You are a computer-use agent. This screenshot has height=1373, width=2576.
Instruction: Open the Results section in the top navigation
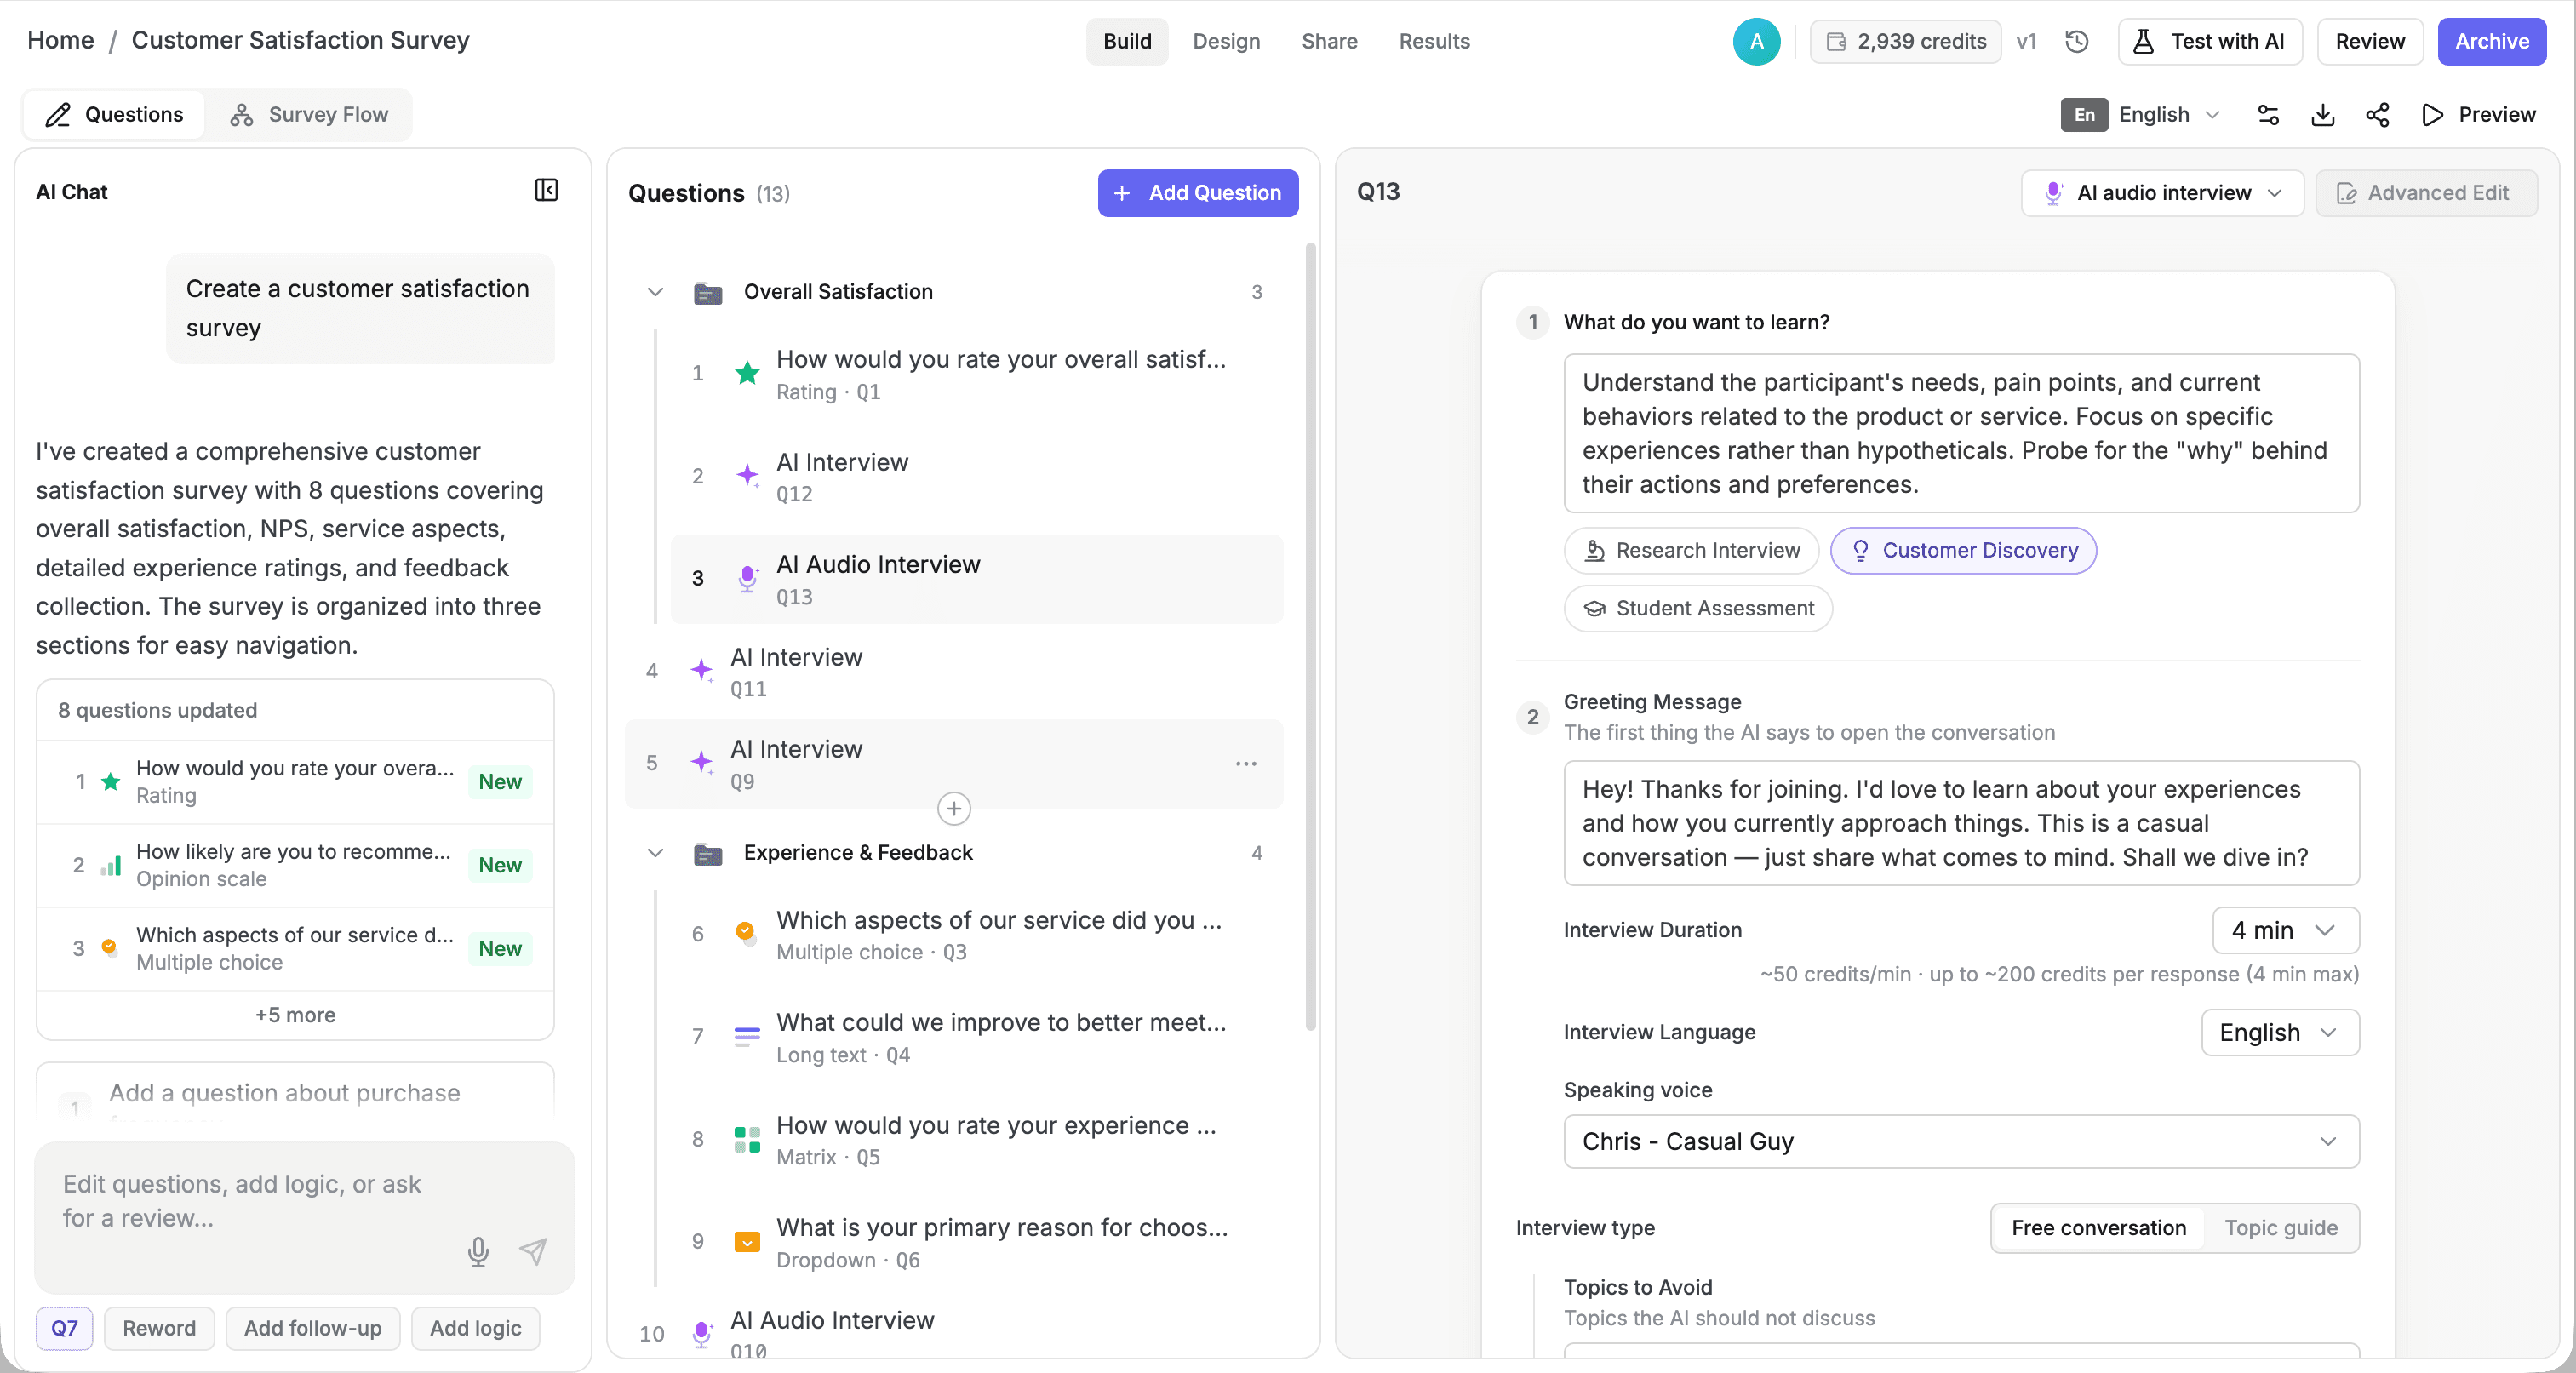(1434, 41)
